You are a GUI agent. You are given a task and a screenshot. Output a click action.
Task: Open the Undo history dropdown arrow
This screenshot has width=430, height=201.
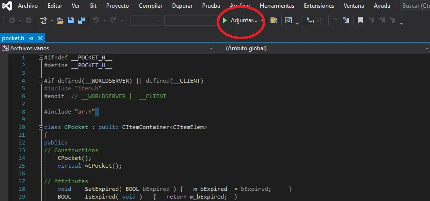105,21
